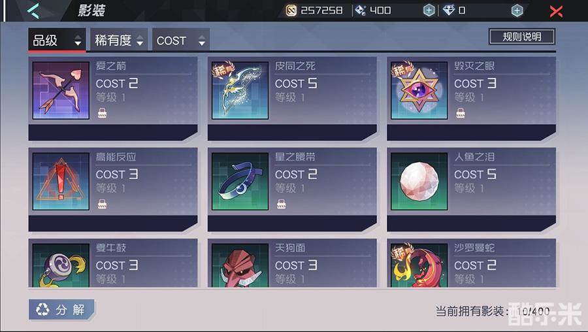Screen dimensions: 588x332
Task: Toggle lock on 毁灭之眼 card
Action: click(x=461, y=113)
